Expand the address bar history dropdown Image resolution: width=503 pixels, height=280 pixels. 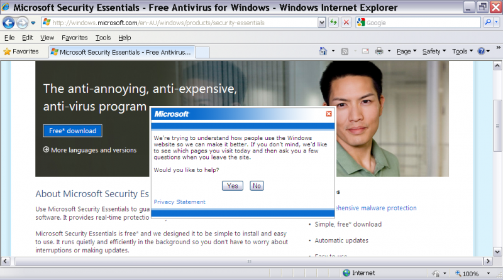click(x=322, y=23)
